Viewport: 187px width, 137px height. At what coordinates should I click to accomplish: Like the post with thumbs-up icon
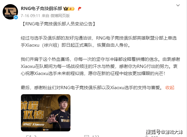[x=146, y=136]
